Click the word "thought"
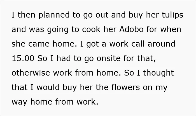The height and width of the screenshot is (116, 196). 158,73
